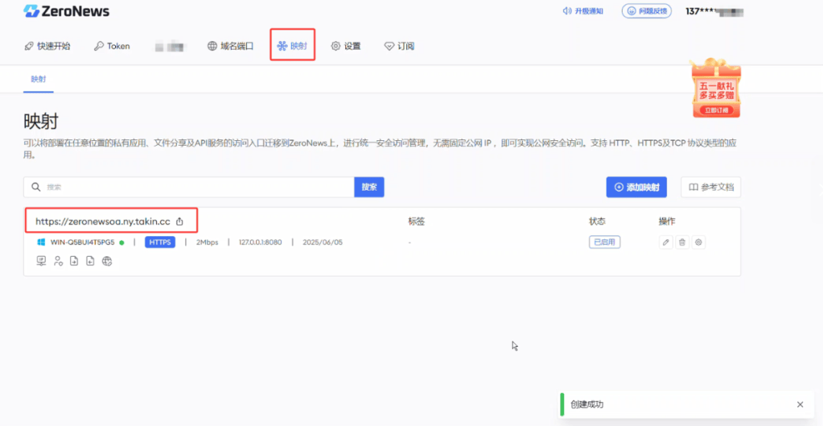
Task: Click the blue 搜索 button
Action: click(370, 187)
